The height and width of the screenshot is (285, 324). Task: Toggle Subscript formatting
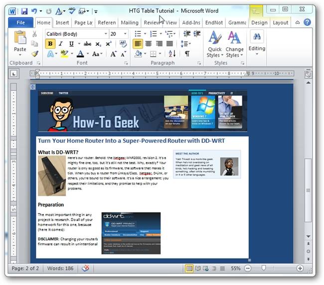(98, 44)
